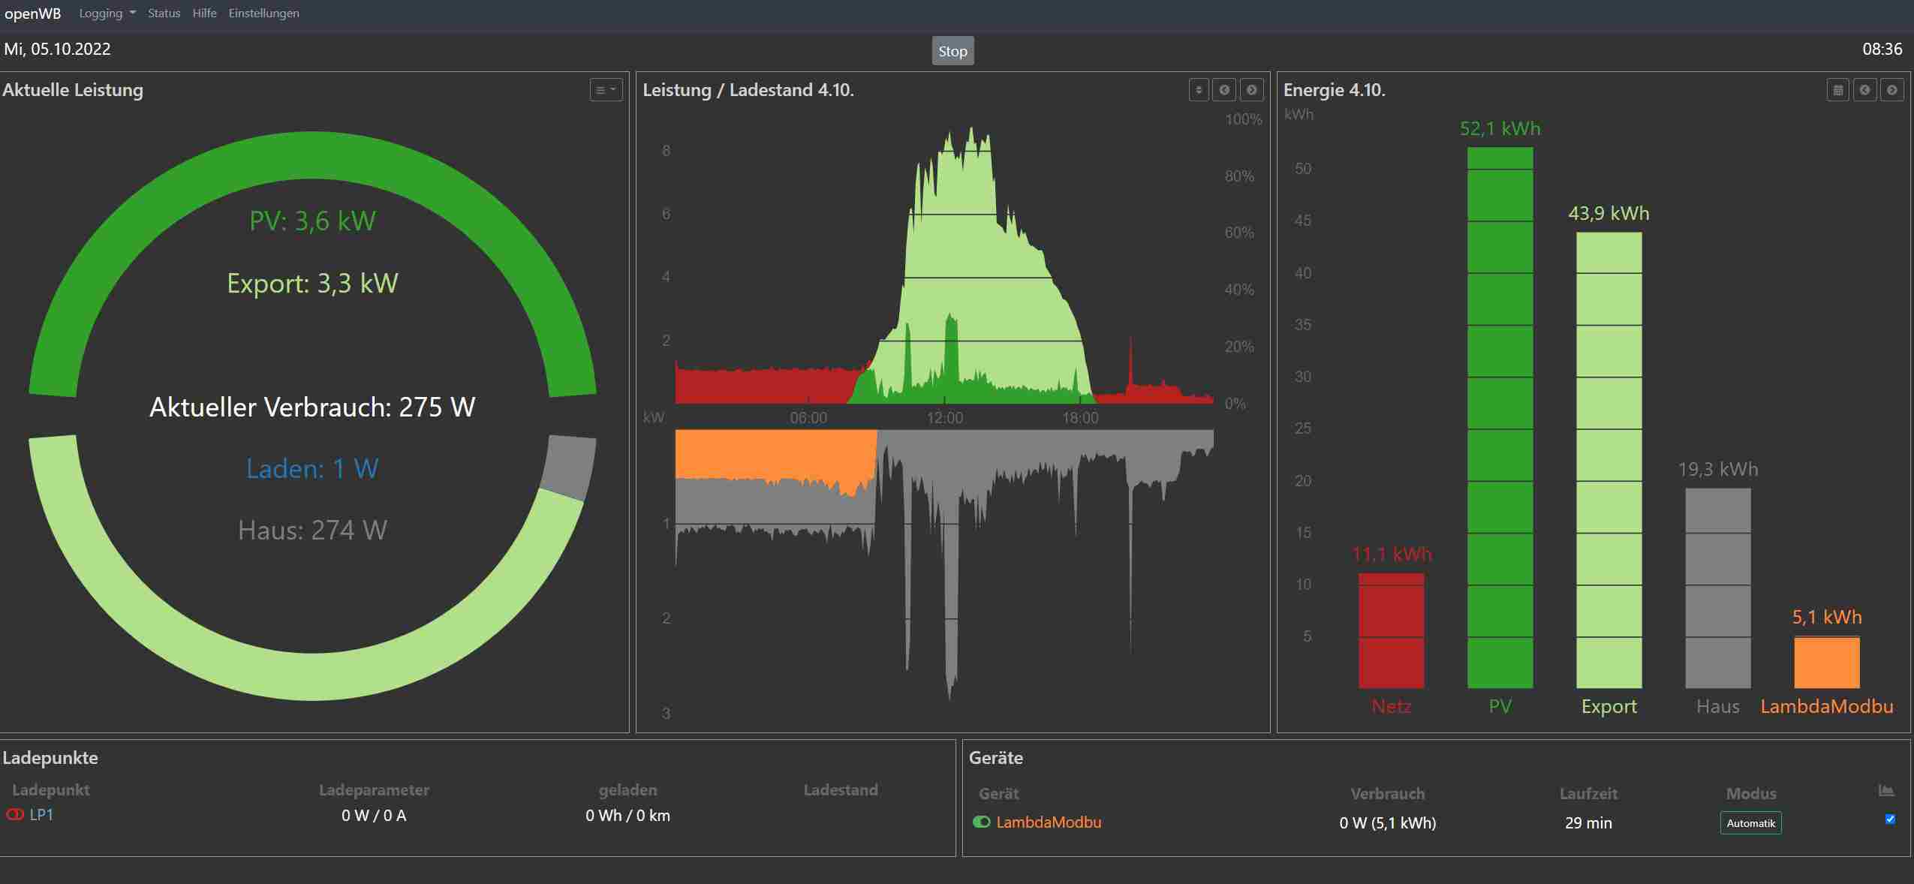
Task: Expand the Logging dropdown menu
Action: coord(107,13)
